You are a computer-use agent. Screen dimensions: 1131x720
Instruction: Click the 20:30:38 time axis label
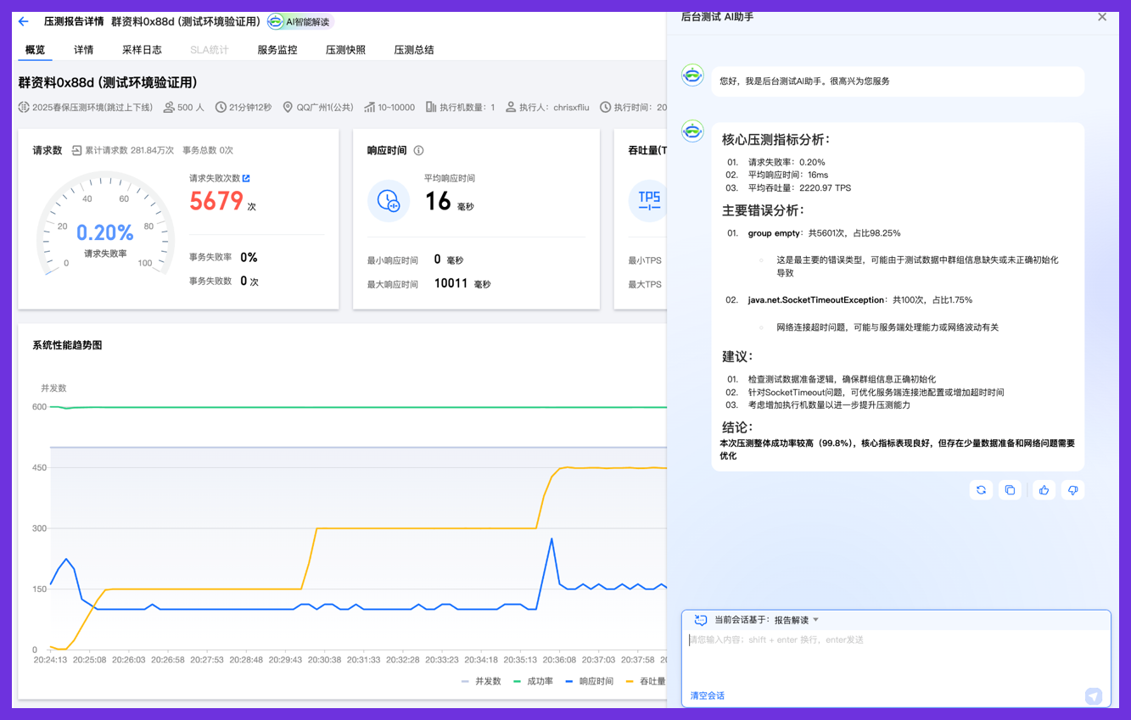click(x=324, y=659)
